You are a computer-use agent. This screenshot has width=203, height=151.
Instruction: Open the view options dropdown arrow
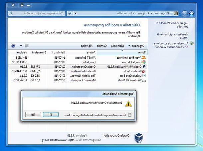pyautogui.click(x=21, y=46)
